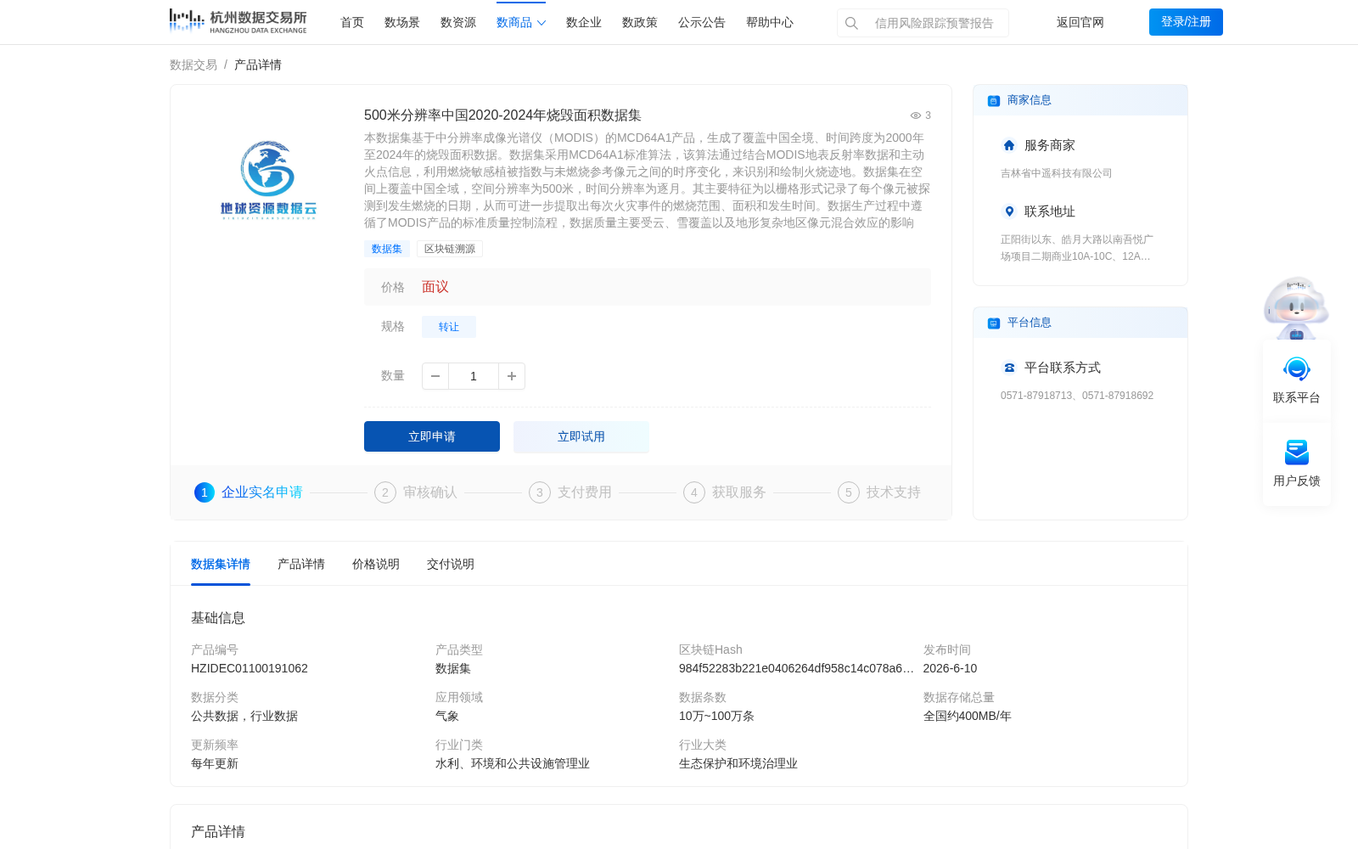Click 气象 application field value
Image resolution: width=1358 pixels, height=849 pixels.
[447, 716]
